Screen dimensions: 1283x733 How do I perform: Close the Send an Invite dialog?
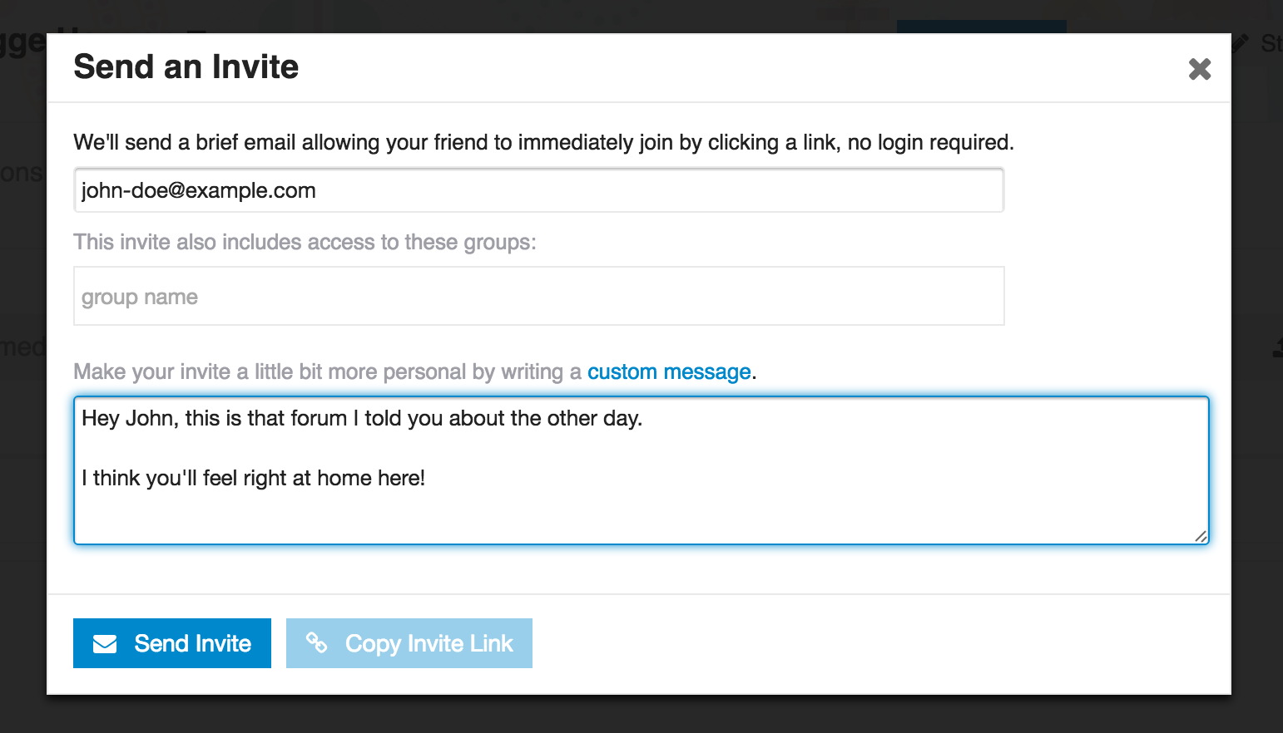[x=1199, y=69]
